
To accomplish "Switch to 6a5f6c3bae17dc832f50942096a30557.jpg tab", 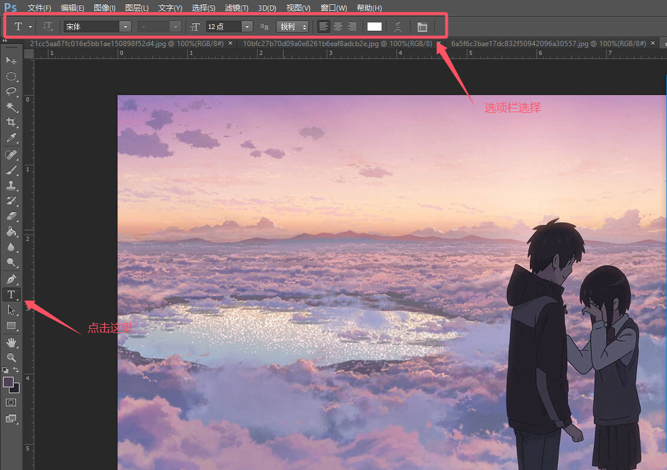I will 549,43.
